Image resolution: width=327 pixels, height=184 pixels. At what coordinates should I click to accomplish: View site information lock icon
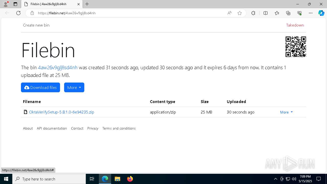click(x=32, y=13)
